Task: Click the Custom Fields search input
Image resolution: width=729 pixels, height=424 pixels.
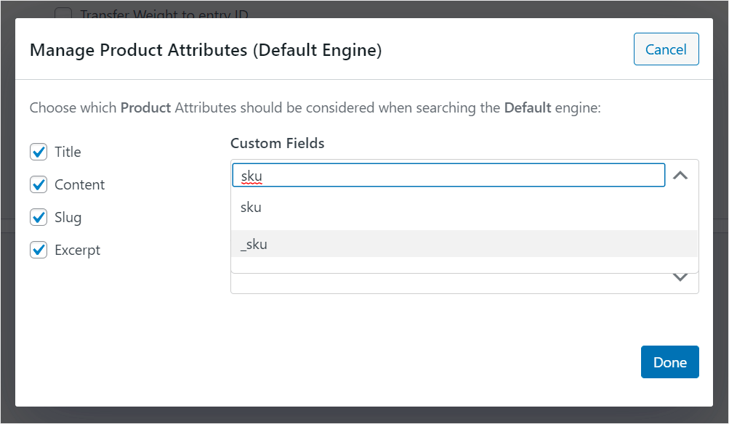Action: 448,175
